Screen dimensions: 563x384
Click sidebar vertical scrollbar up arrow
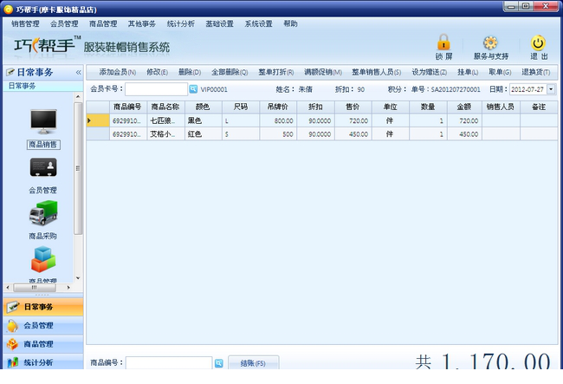click(78, 96)
